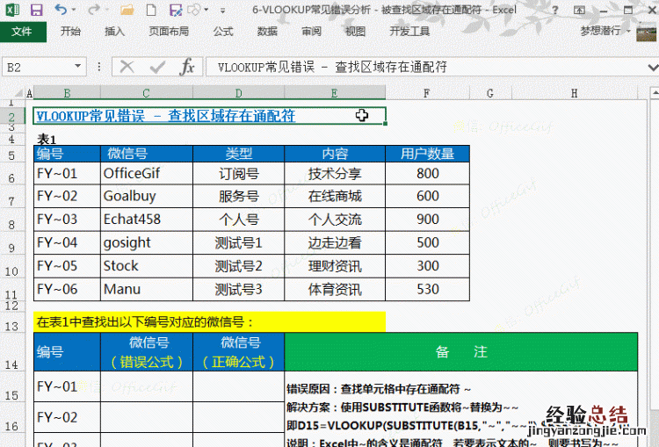Confirm entry with the checkmark formula bar icon
659x447 pixels.
click(157, 67)
